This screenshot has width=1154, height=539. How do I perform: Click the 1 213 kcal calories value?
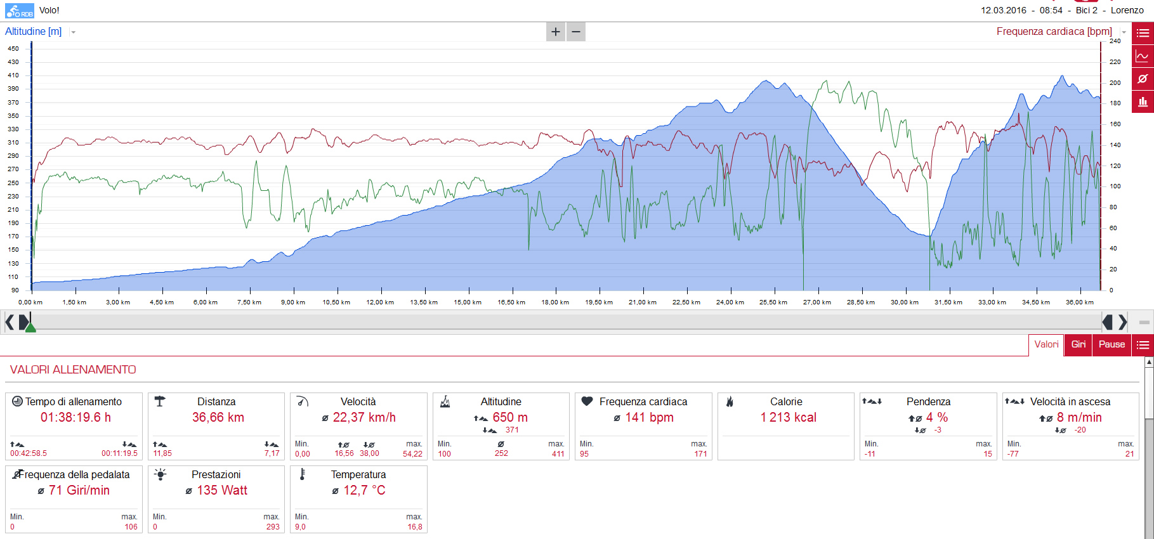pos(789,417)
